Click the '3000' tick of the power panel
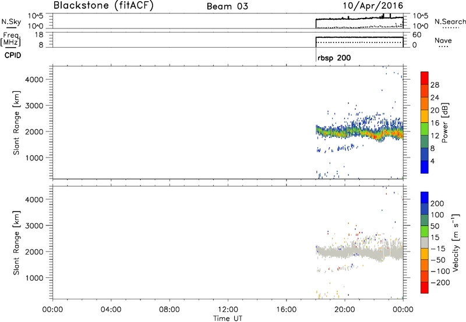This screenshot has height=322, width=466. [34, 106]
